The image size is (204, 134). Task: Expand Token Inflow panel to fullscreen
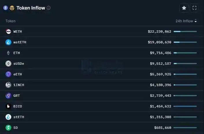point(194,8)
